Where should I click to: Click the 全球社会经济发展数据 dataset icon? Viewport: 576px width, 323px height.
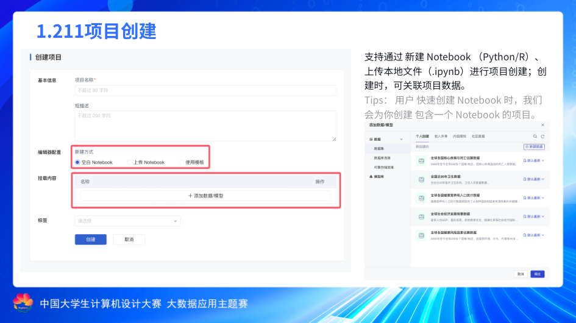421,216
